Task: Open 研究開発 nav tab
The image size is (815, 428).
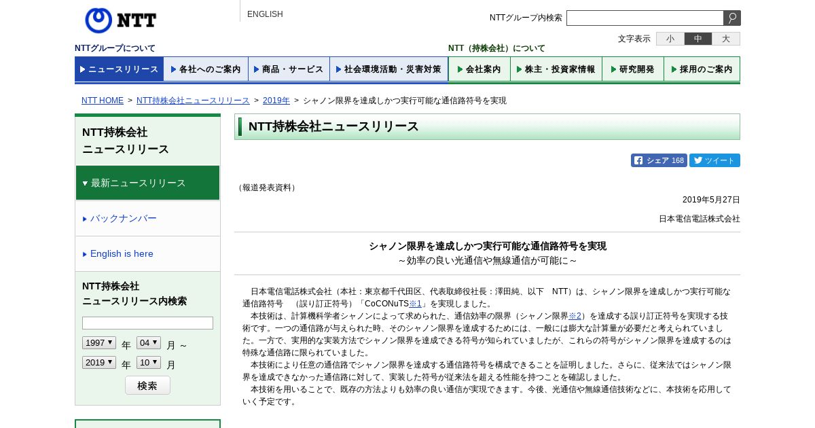Action: click(x=633, y=69)
